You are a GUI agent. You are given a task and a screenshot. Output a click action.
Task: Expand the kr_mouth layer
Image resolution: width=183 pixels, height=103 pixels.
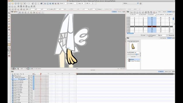14,96
